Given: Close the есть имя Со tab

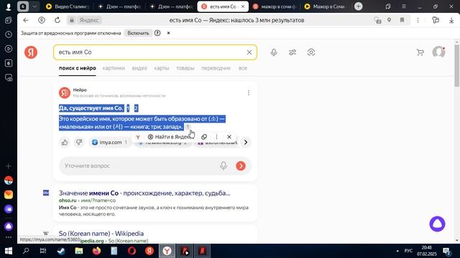Looking at the screenshot, I should click(x=243, y=6).
